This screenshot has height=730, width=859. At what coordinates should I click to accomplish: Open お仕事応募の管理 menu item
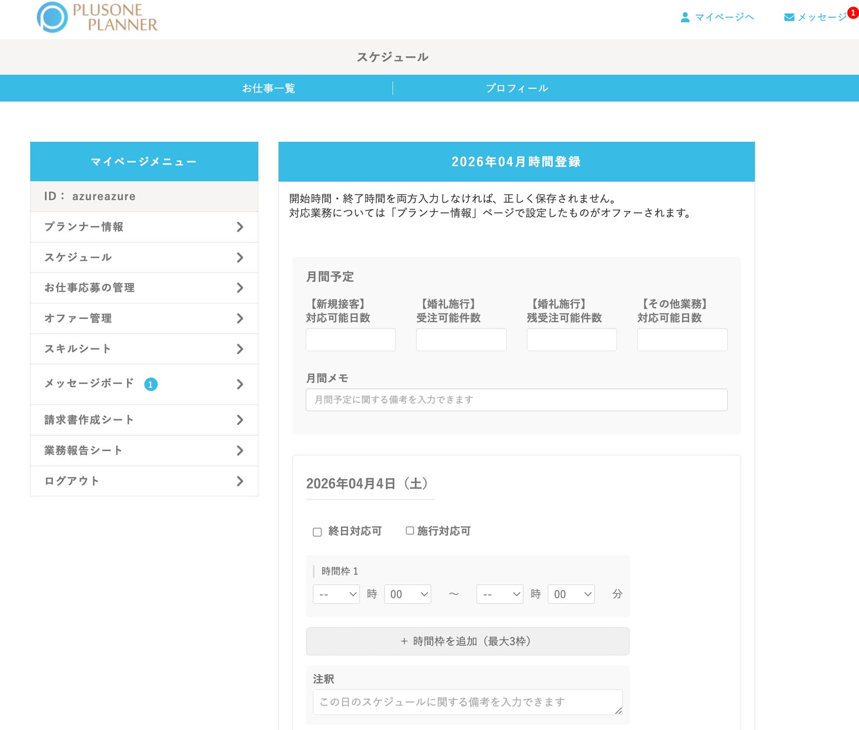(x=144, y=288)
